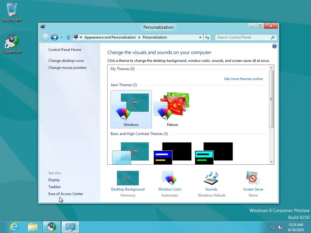
Task: Minimize the Personalization window
Action: [252, 26]
